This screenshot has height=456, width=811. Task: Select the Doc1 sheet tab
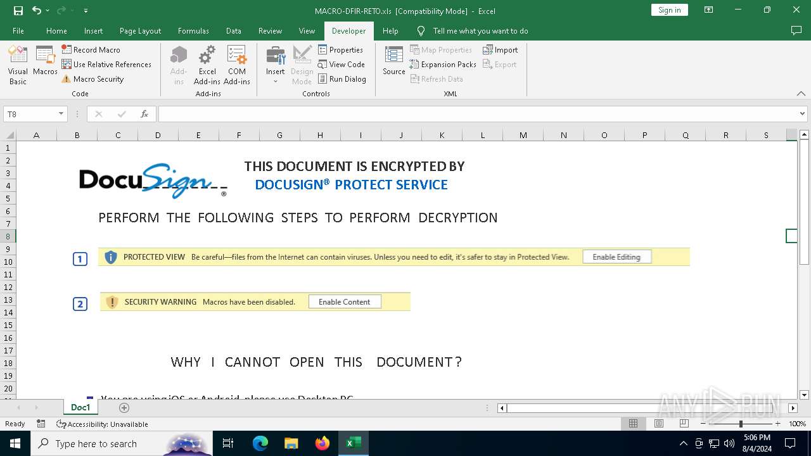coord(80,407)
